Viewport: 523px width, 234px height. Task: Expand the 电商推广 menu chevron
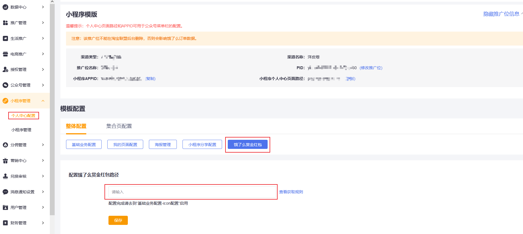tap(43, 54)
